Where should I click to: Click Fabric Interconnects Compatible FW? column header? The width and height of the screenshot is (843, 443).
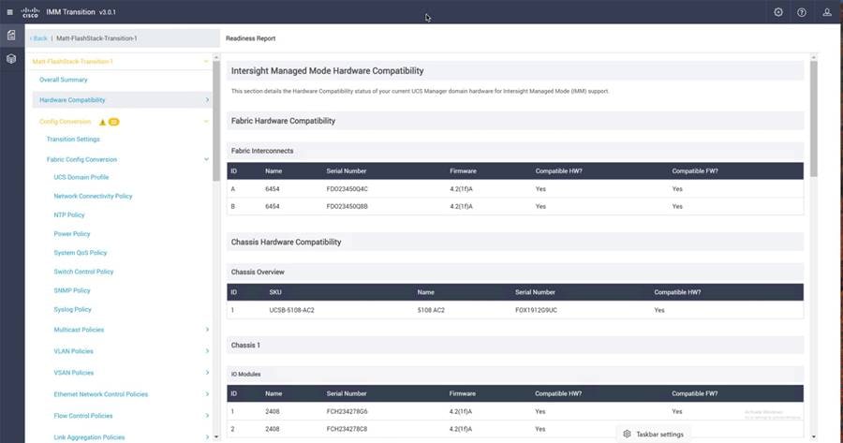[695, 171]
